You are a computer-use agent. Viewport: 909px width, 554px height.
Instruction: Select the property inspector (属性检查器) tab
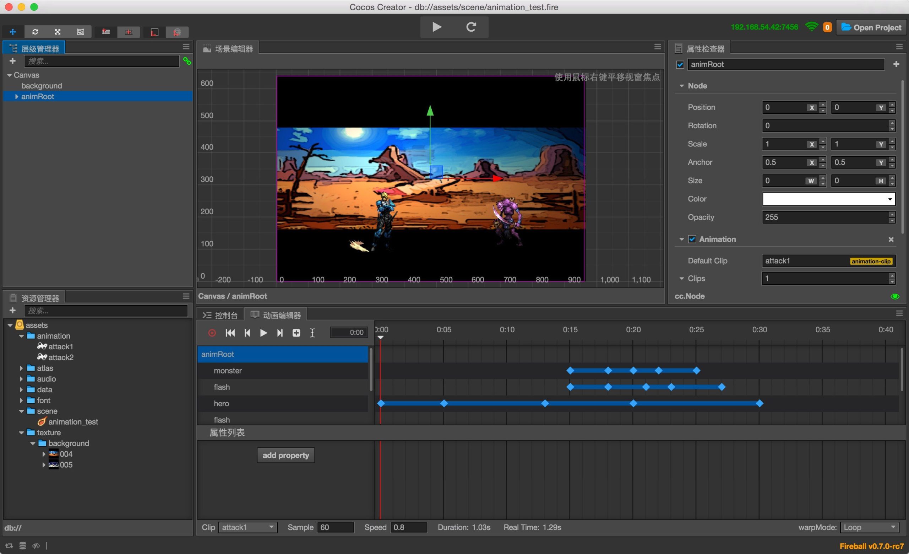(700, 48)
